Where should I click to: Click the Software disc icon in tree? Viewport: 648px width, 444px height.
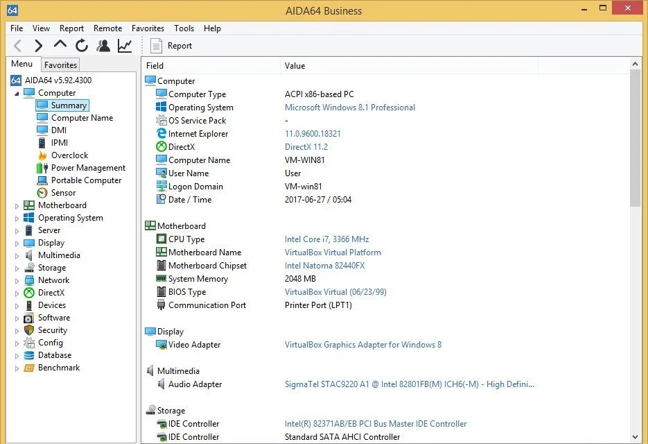(29, 318)
